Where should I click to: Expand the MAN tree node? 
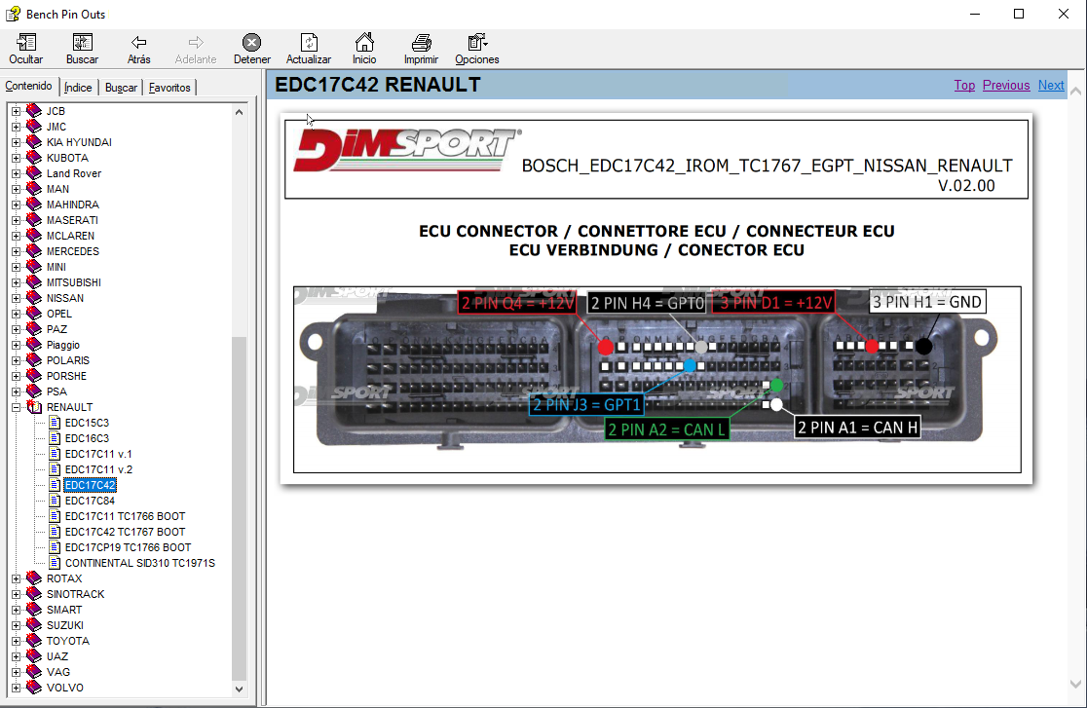tap(16, 189)
